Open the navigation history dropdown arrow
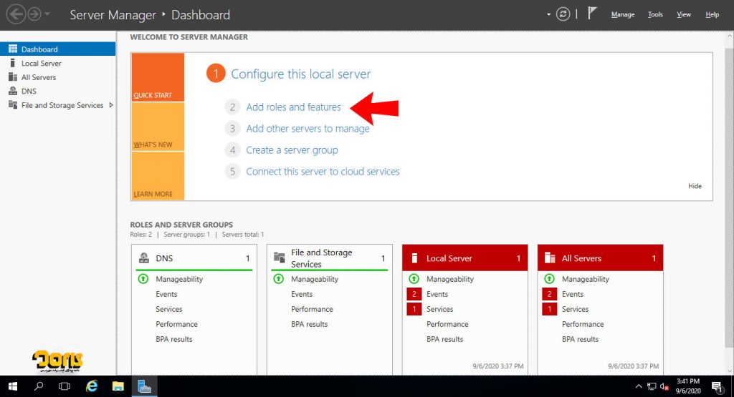 (x=47, y=14)
